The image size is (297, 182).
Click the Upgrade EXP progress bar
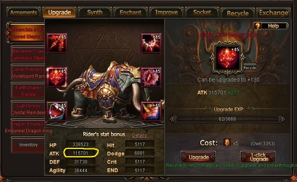pyautogui.click(x=227, y=119)
